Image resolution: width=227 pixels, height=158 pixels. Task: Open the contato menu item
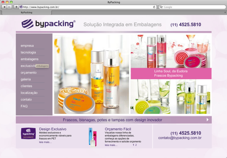[26, 100]
